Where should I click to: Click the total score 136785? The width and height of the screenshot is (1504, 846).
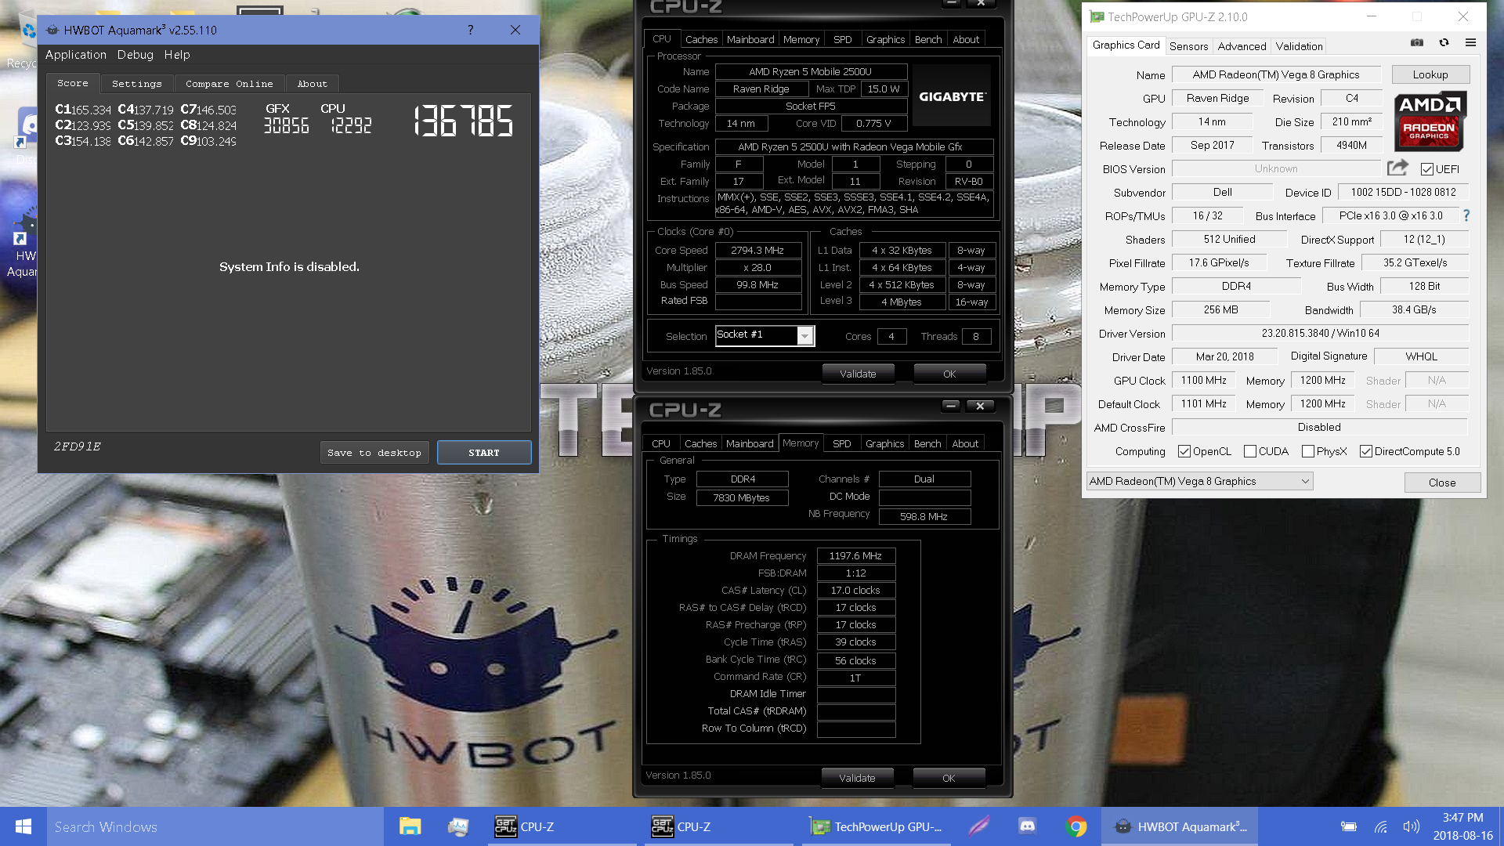464,121
